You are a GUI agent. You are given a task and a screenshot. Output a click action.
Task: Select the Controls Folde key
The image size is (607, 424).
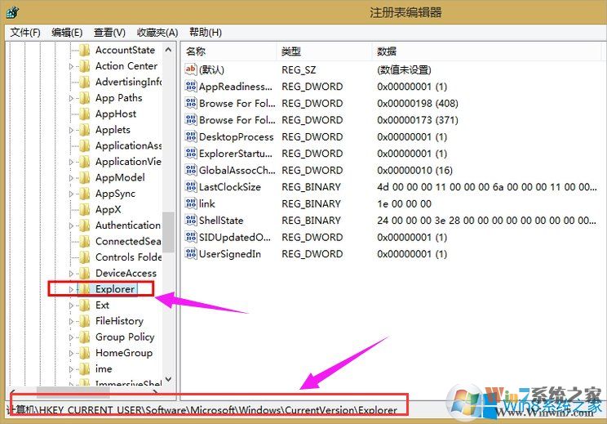tap(129, 257)
